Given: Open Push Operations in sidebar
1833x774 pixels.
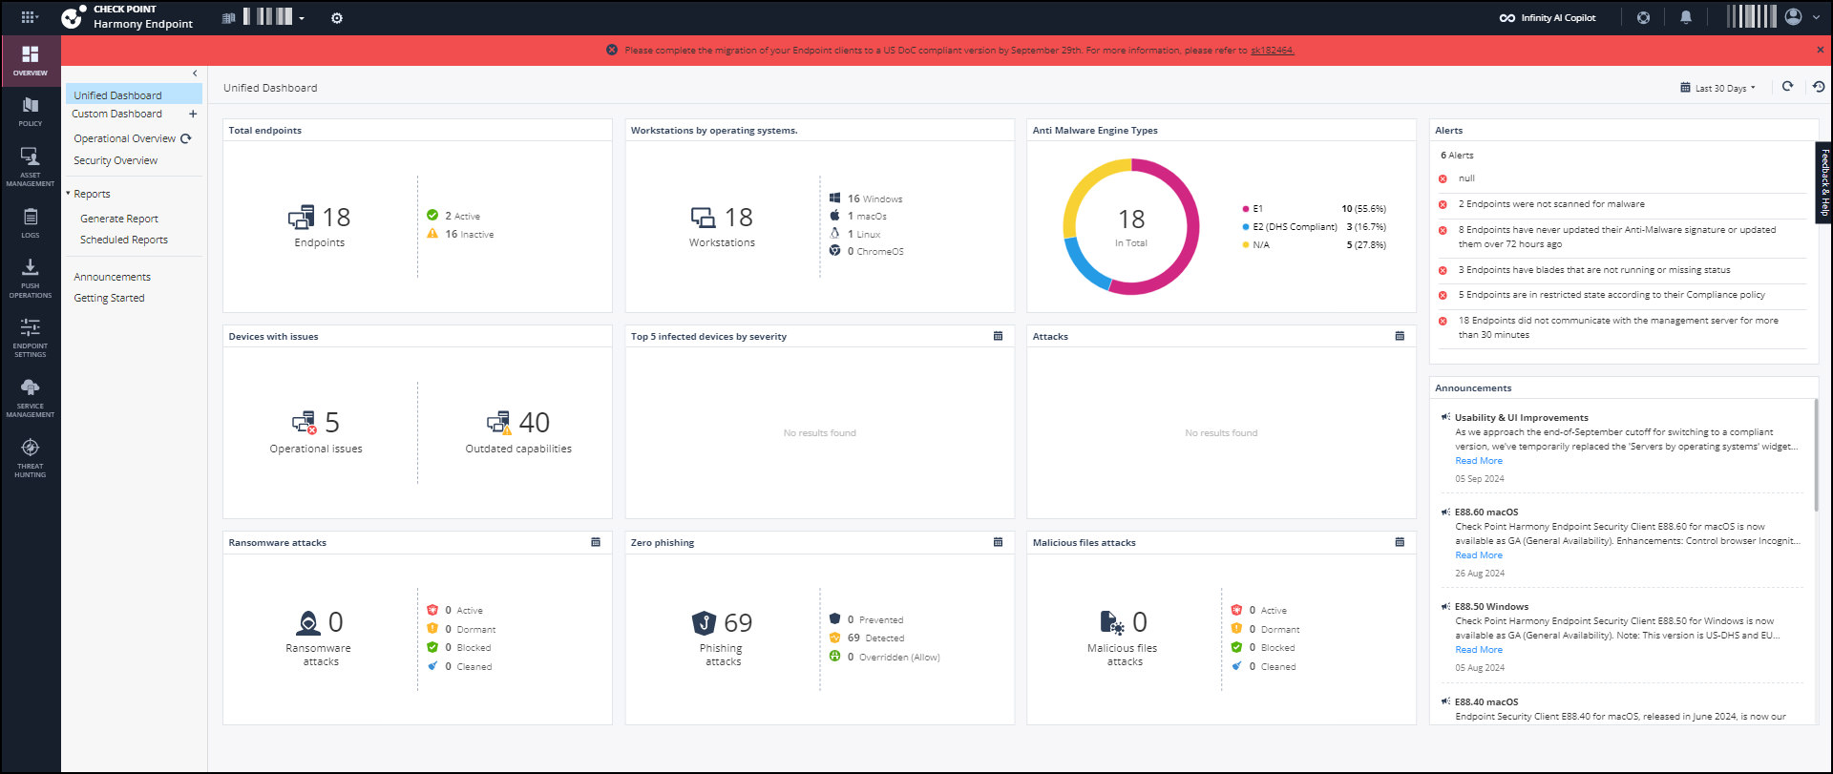Looking at the screenshot, I should tap(31, 277).
